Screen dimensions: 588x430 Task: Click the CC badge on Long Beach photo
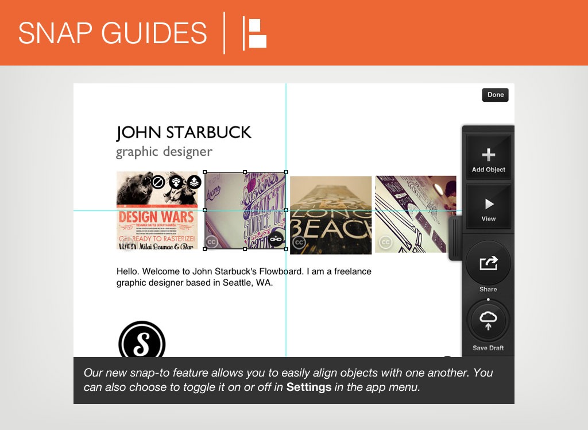299,243
